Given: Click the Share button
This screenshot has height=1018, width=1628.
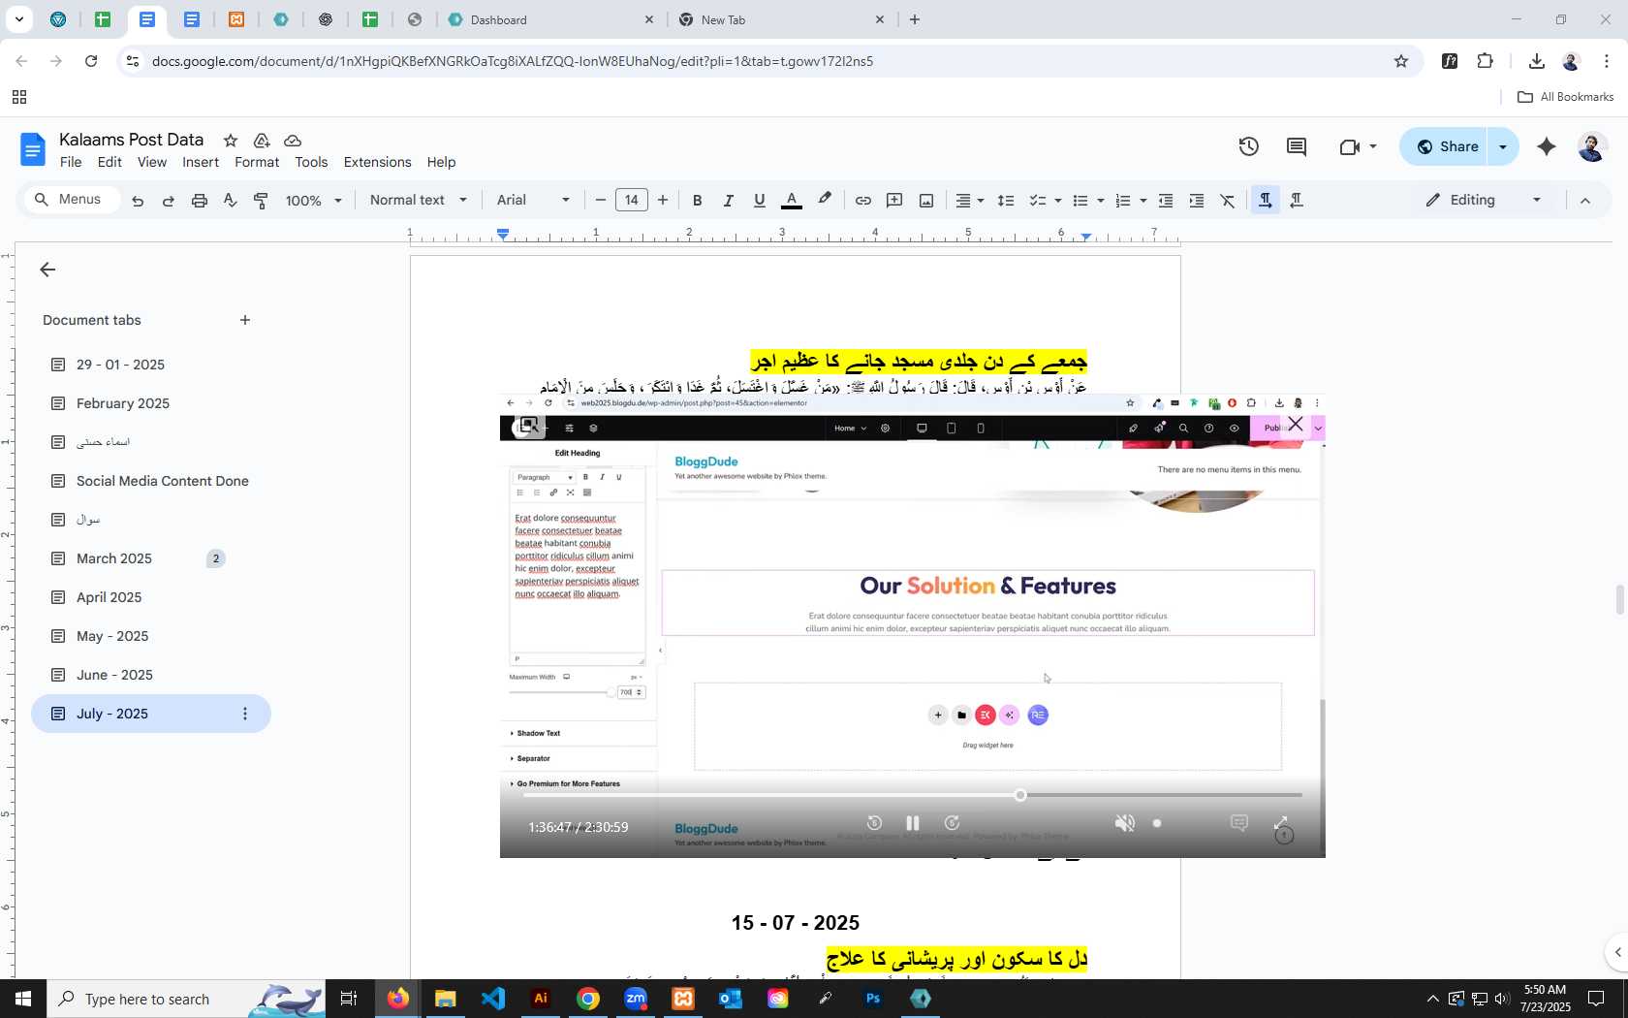Looking at the screenshot, I should (1445, 146).
